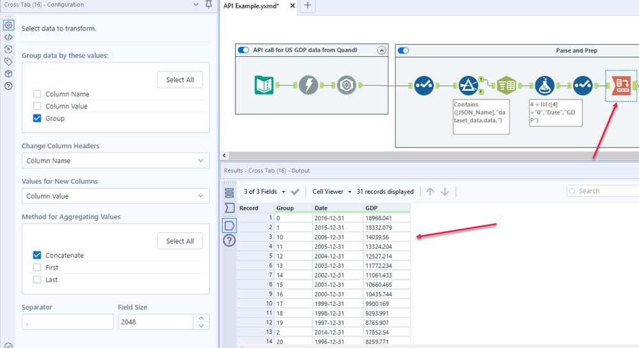Open the Change Column Headers dropdown
The width and height of the screenshot is (639, 348).
[115, 161]
